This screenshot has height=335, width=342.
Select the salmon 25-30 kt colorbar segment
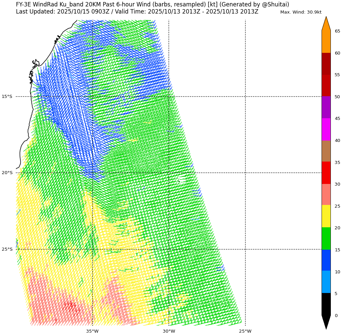[326, 194]
